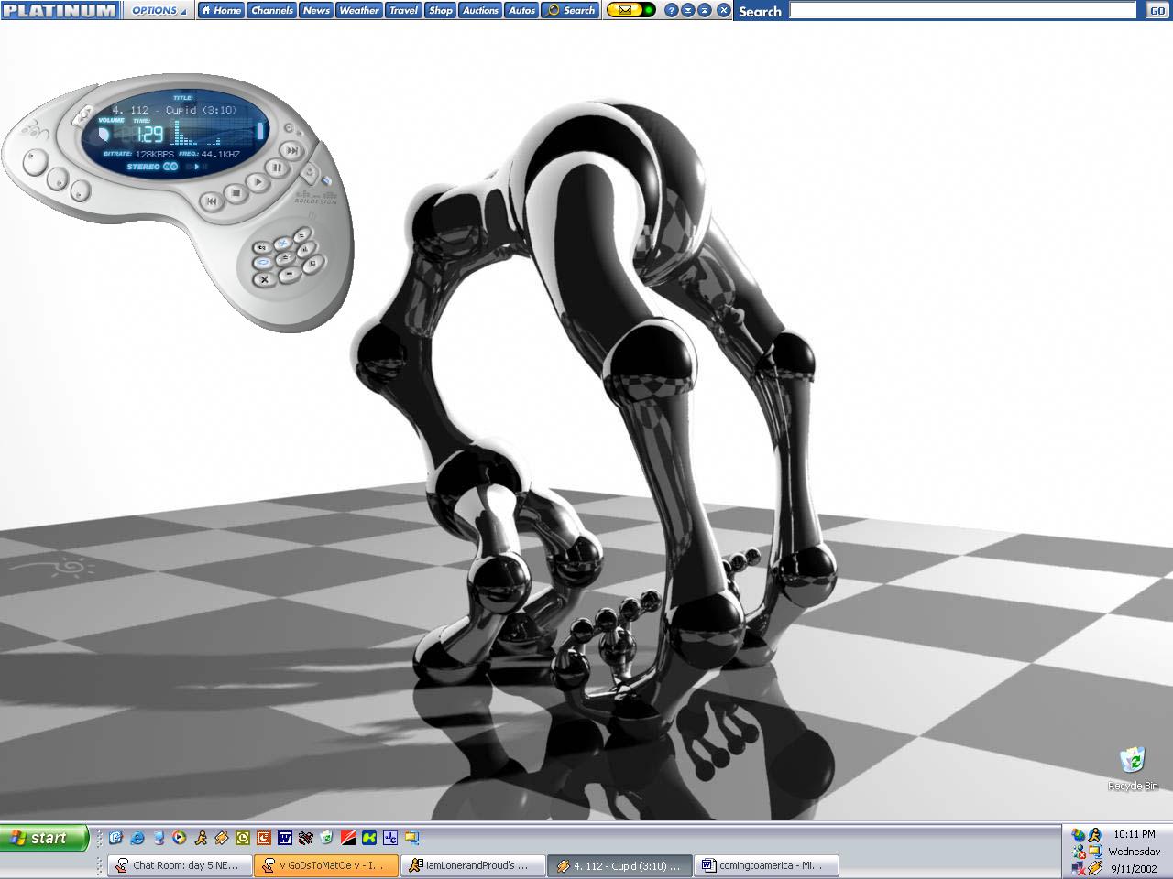The height and width of the screenshot is (879, 1173).
Task: Play the track in the Winamp player
Action: (258, 181)
